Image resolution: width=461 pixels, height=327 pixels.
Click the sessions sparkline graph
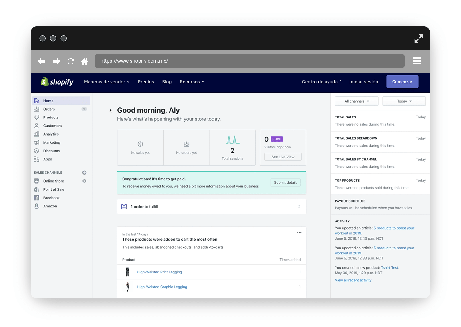[x=233, y=140]
